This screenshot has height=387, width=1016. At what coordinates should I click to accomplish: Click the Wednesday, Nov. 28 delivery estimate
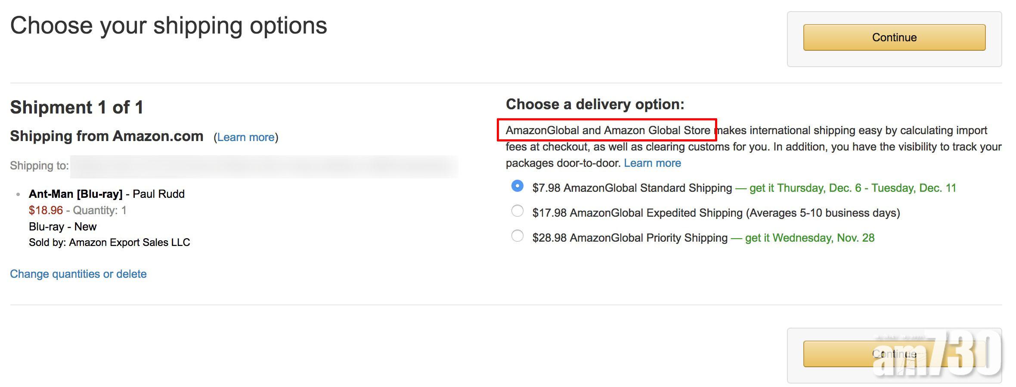(x=809, y=238)
